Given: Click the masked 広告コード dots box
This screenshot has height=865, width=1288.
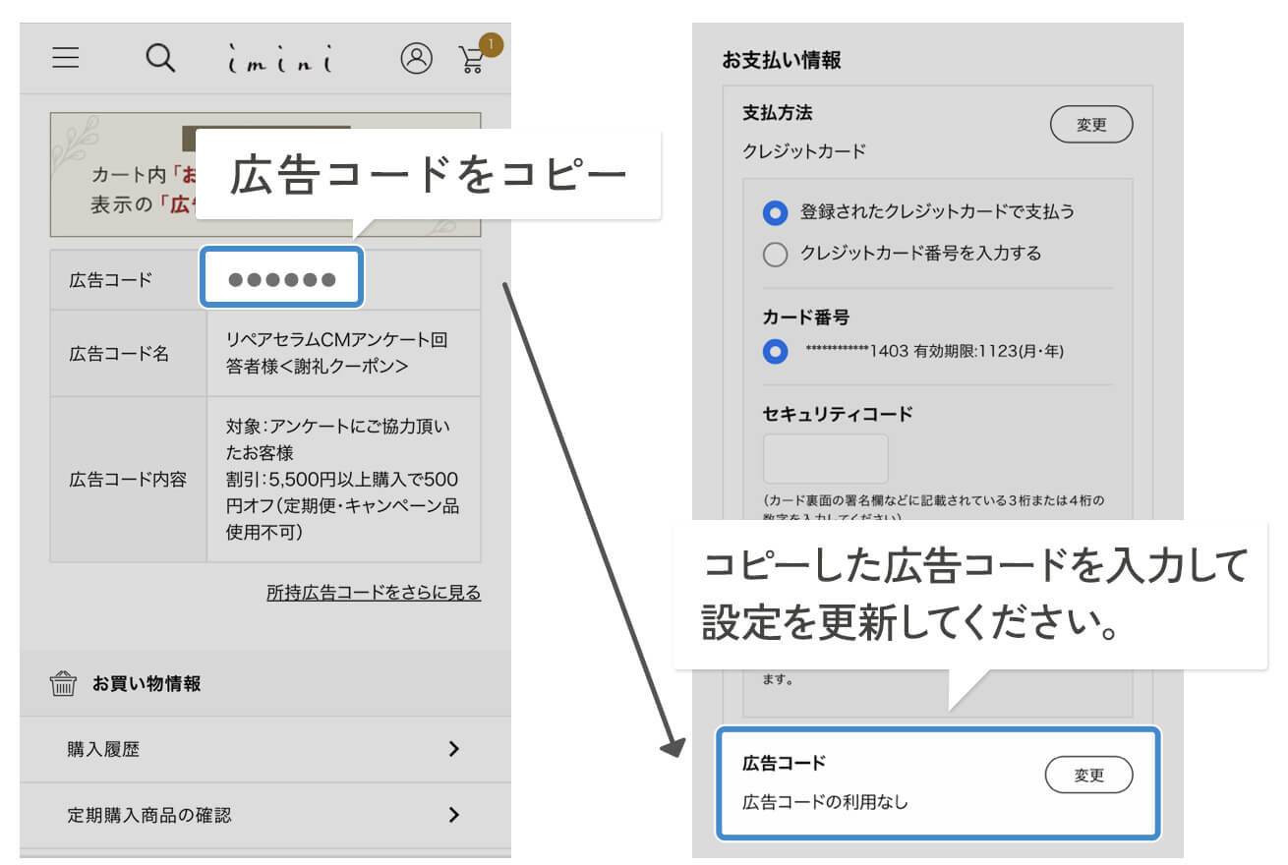Looking at the screenshot, I should 282,277.
